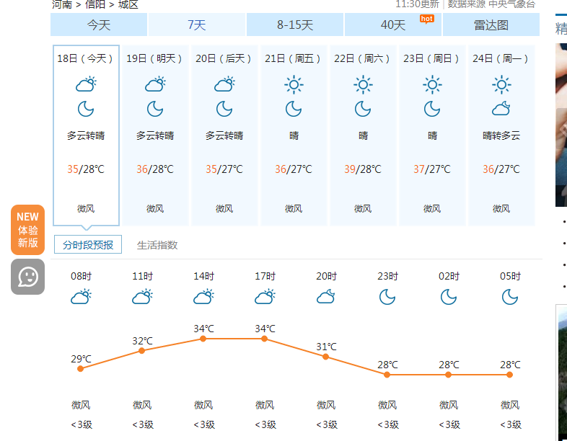567x441 pixels.
Task: Click the cloudy-moon icon under 20时
Action: click(326, 297)
